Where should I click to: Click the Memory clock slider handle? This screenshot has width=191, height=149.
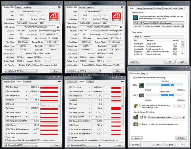(169, 95)
